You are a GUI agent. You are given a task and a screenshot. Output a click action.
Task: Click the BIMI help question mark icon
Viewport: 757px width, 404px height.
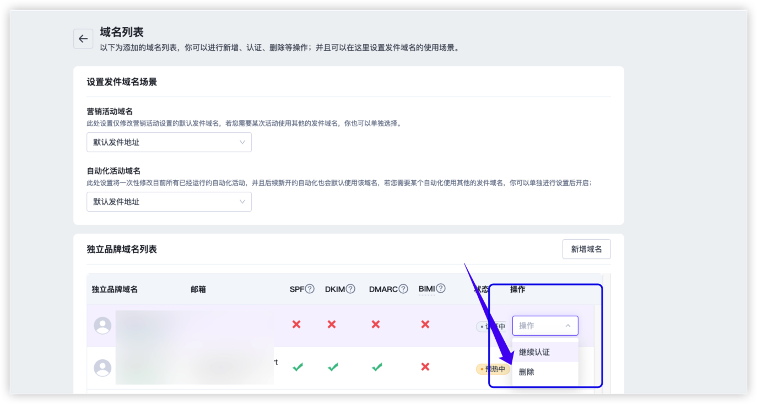tap(441, 288)
